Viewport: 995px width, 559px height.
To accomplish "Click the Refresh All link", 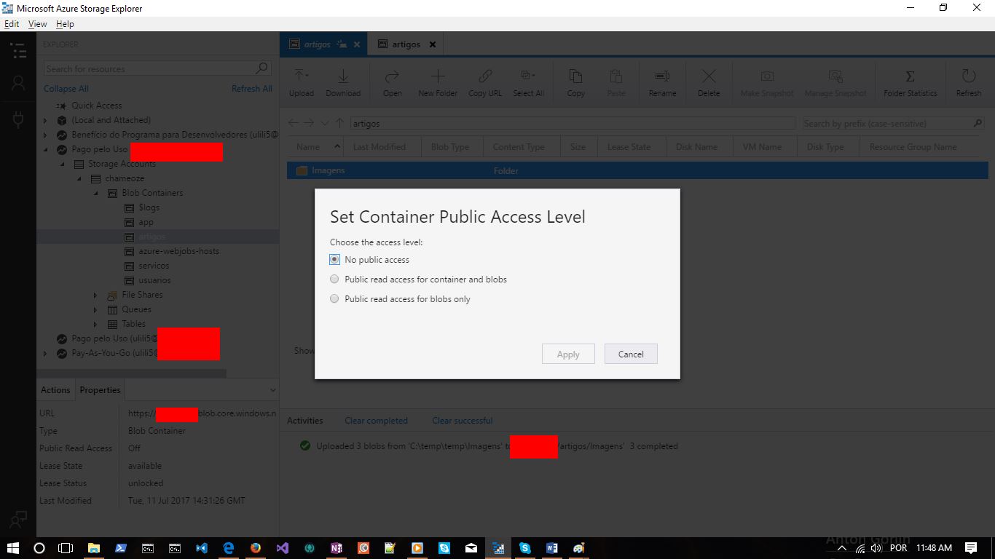I will (251, 89).
